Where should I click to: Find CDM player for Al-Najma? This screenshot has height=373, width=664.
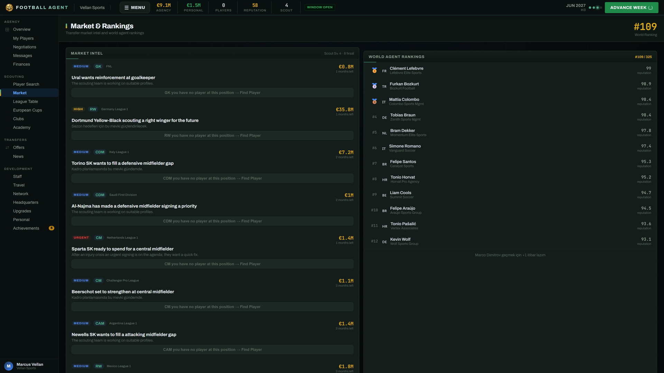click(212, 221)
